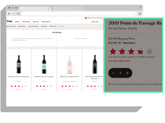Decrease quantity with the minus button
Viewport: 165px width, 123px height.
point(113,73)
